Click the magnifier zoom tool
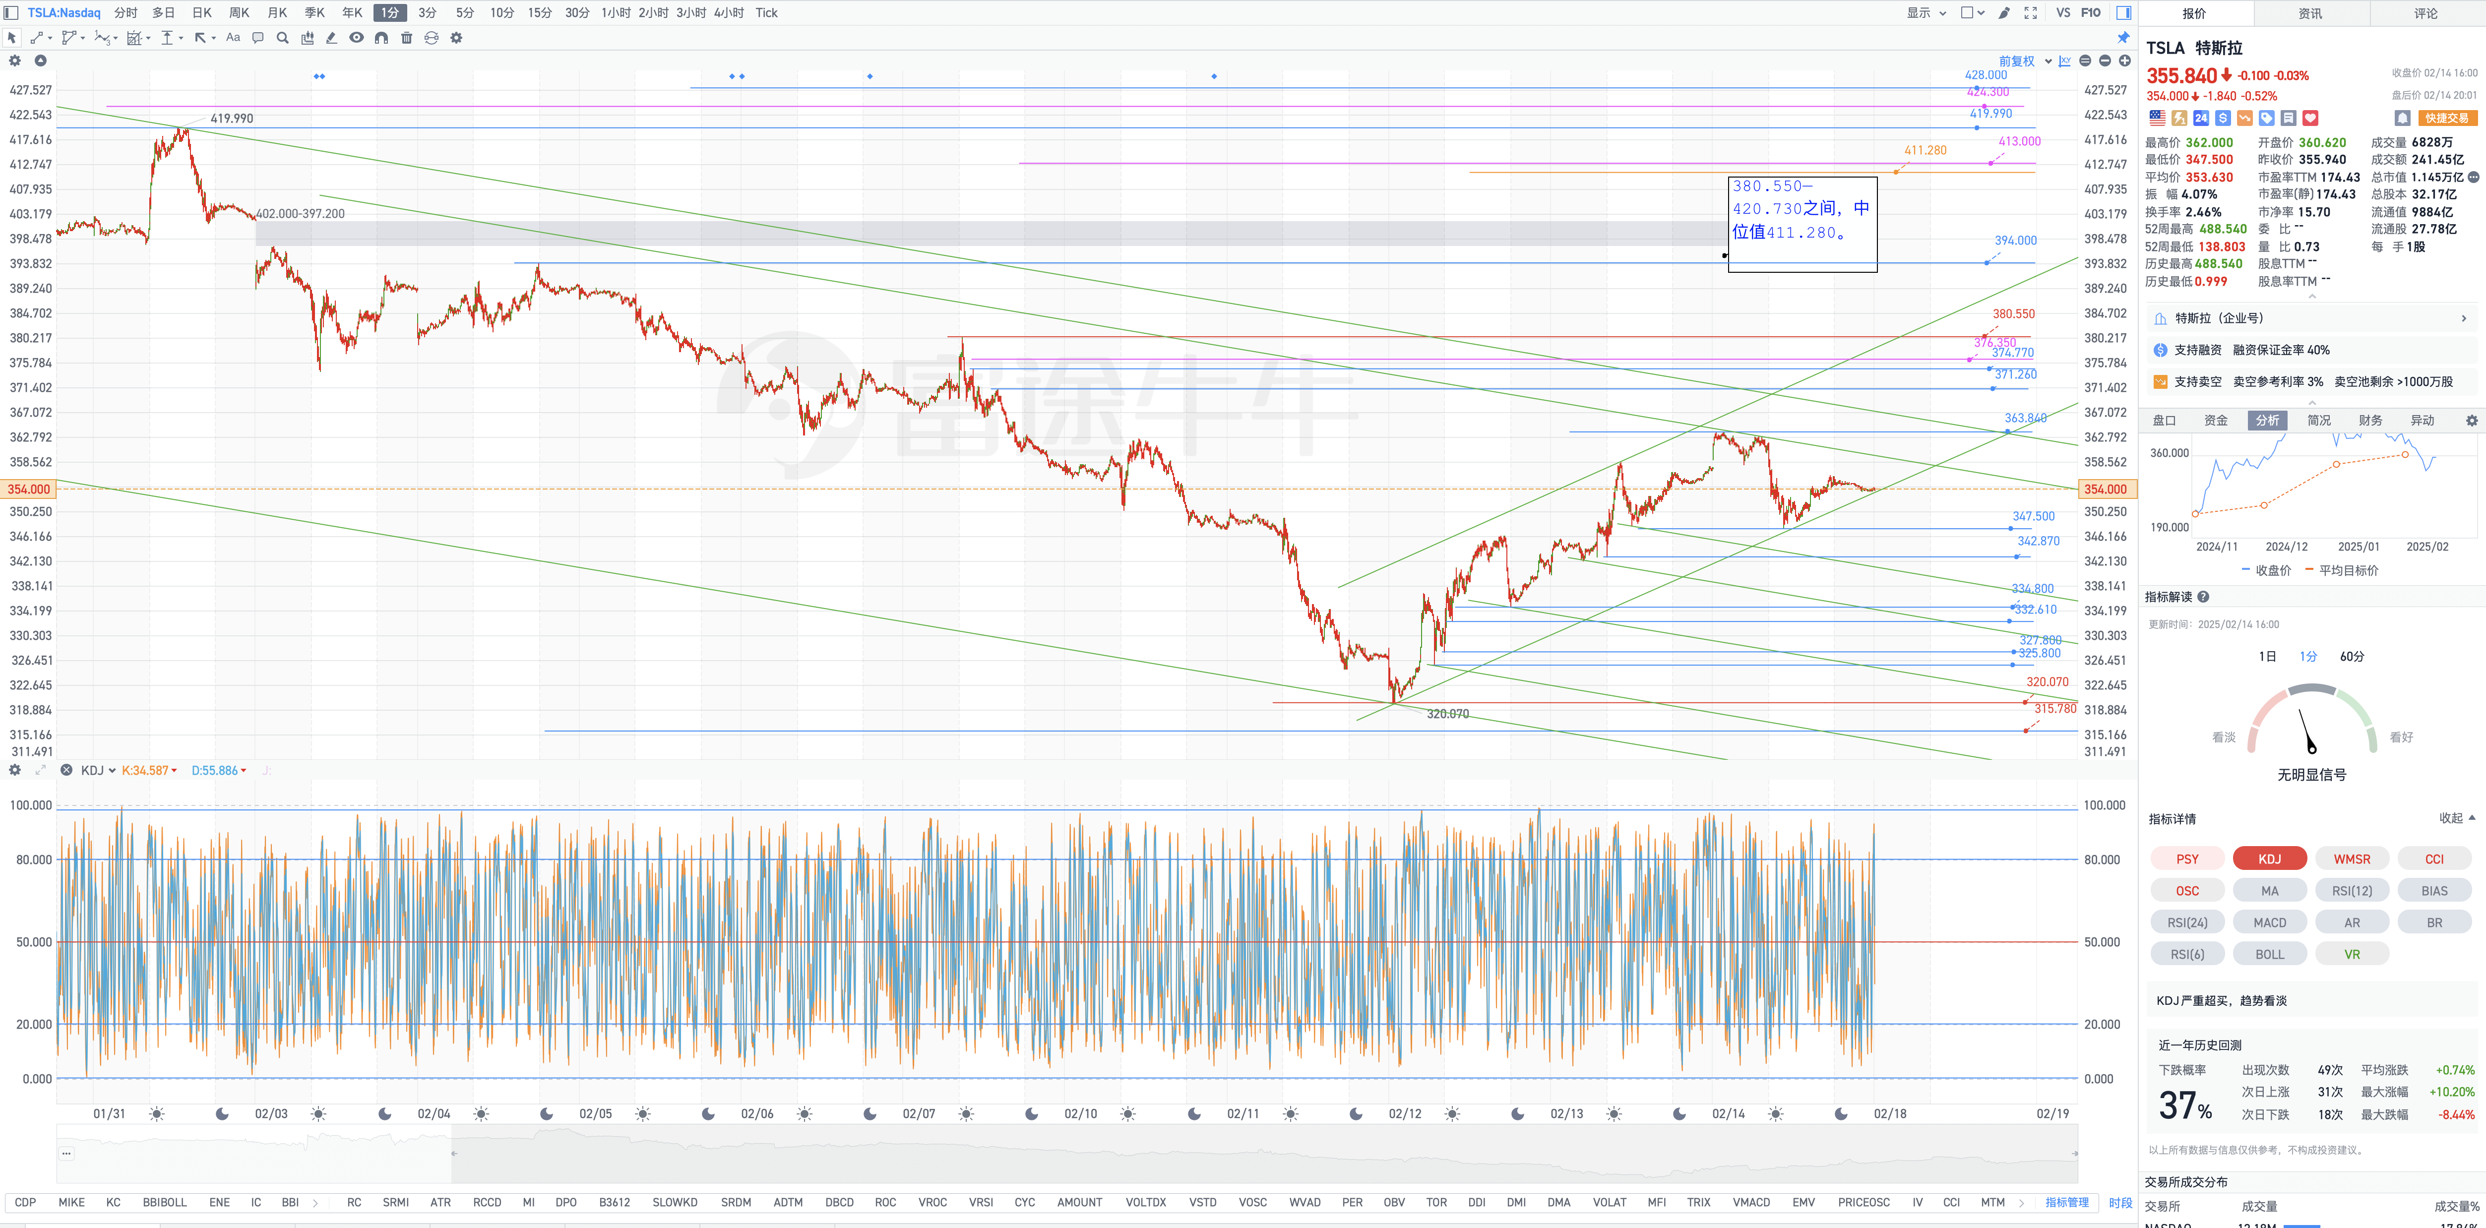This screenshot has width=2486, height=1228. pyautogui.click(x=283, y=38)
